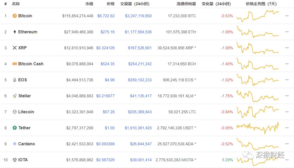Click the XRP logo icon
Image resolution: width=294 pixels, height=168 pixels.
[x=15, y=48]
